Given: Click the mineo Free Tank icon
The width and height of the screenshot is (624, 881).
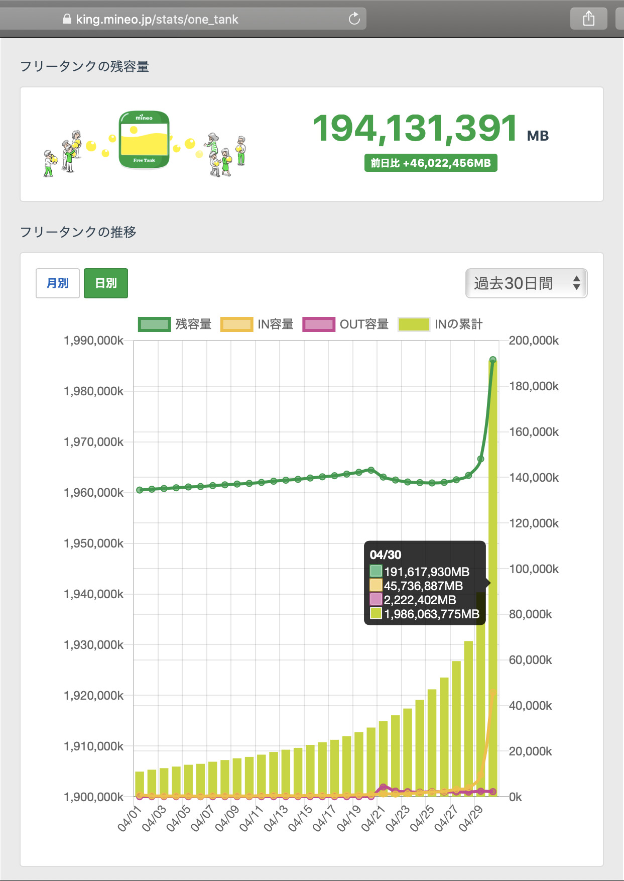Looking at the screenshot, I should tap(144, 140).
